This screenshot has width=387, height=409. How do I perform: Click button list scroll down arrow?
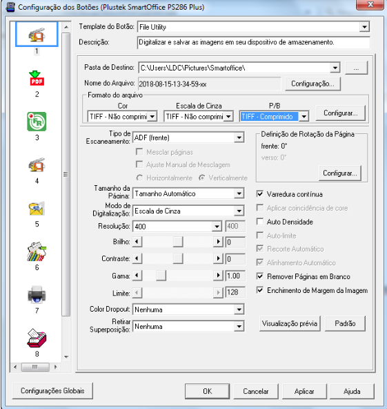click(66, 356)
